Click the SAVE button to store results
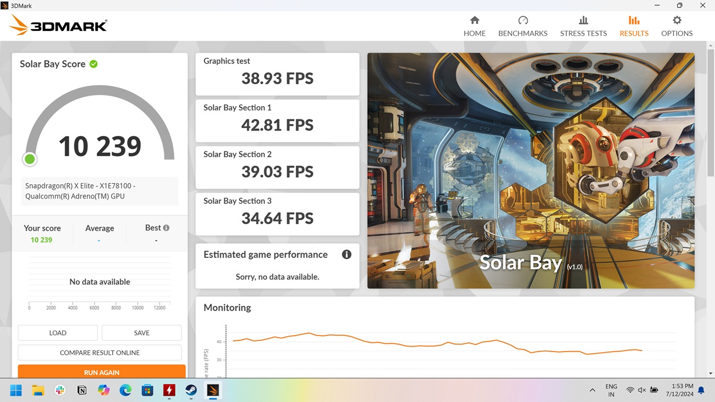715x402 pixels. (141, 332)
